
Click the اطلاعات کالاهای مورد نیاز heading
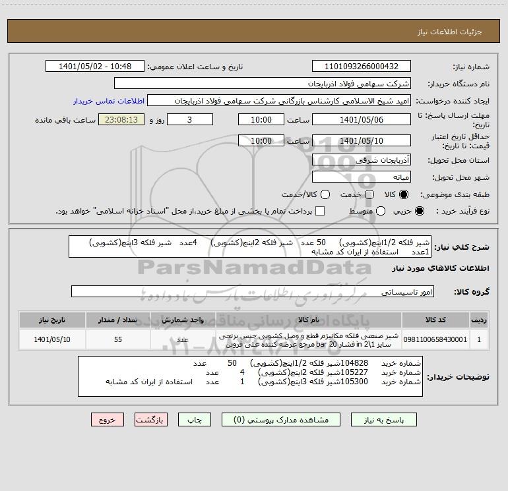(x=440, y=268)
